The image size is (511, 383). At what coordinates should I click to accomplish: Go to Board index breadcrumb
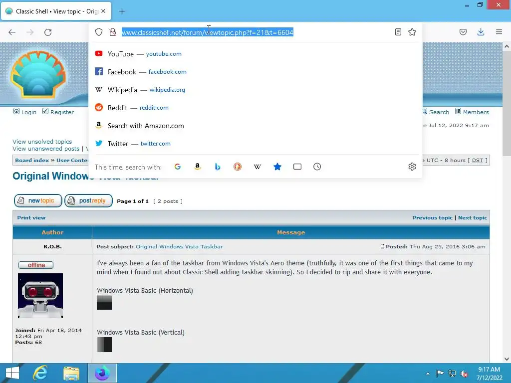tap(32, 160)
